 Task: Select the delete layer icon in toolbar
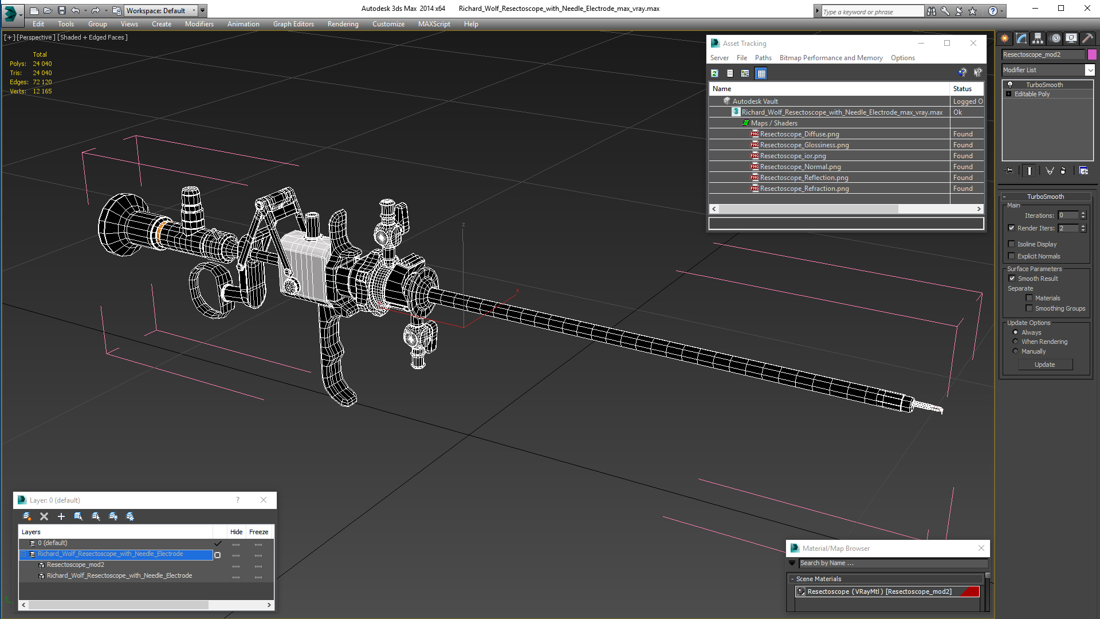pyautogui.click(x=43, y=515)
